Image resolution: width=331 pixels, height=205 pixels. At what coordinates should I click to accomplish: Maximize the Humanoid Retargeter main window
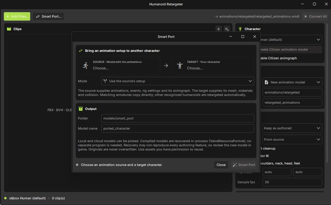314,4
